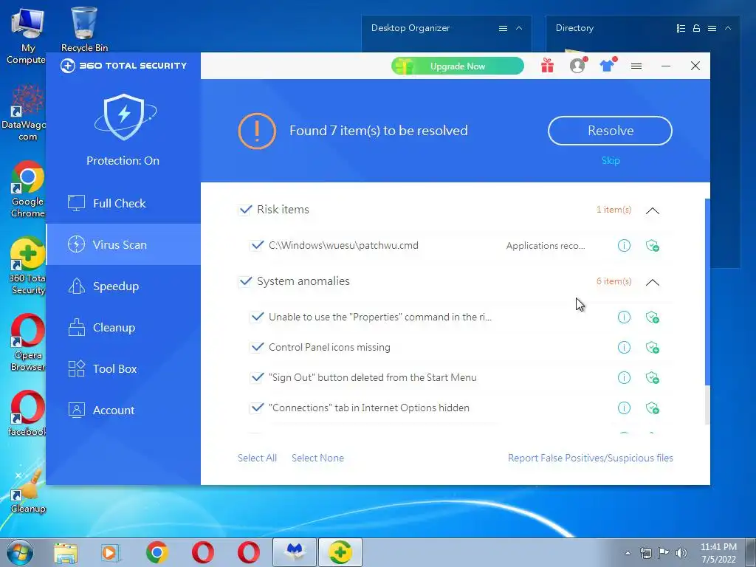Uncheck the Risk items group checkbox
Image resolution: width=756 pixels, height=567 pixels.
245,210
